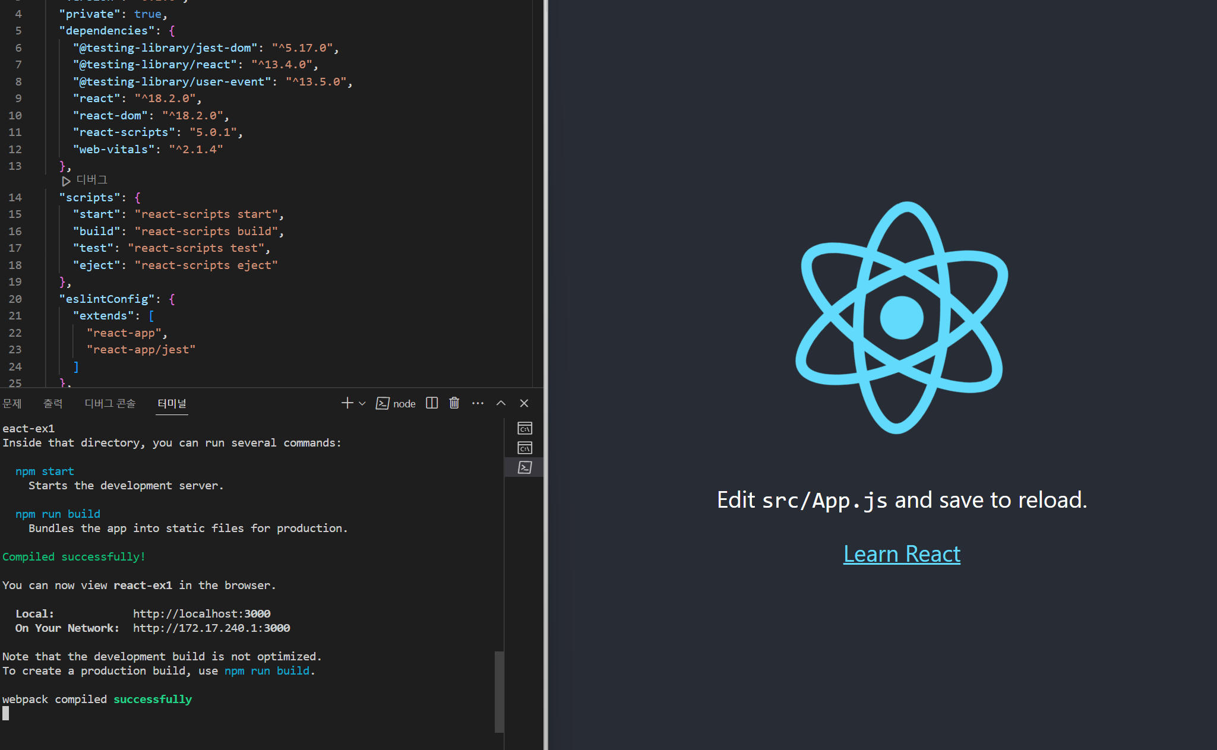Close the terminal panel
The height and width of the screenshot is (750, 1217).
524,403
